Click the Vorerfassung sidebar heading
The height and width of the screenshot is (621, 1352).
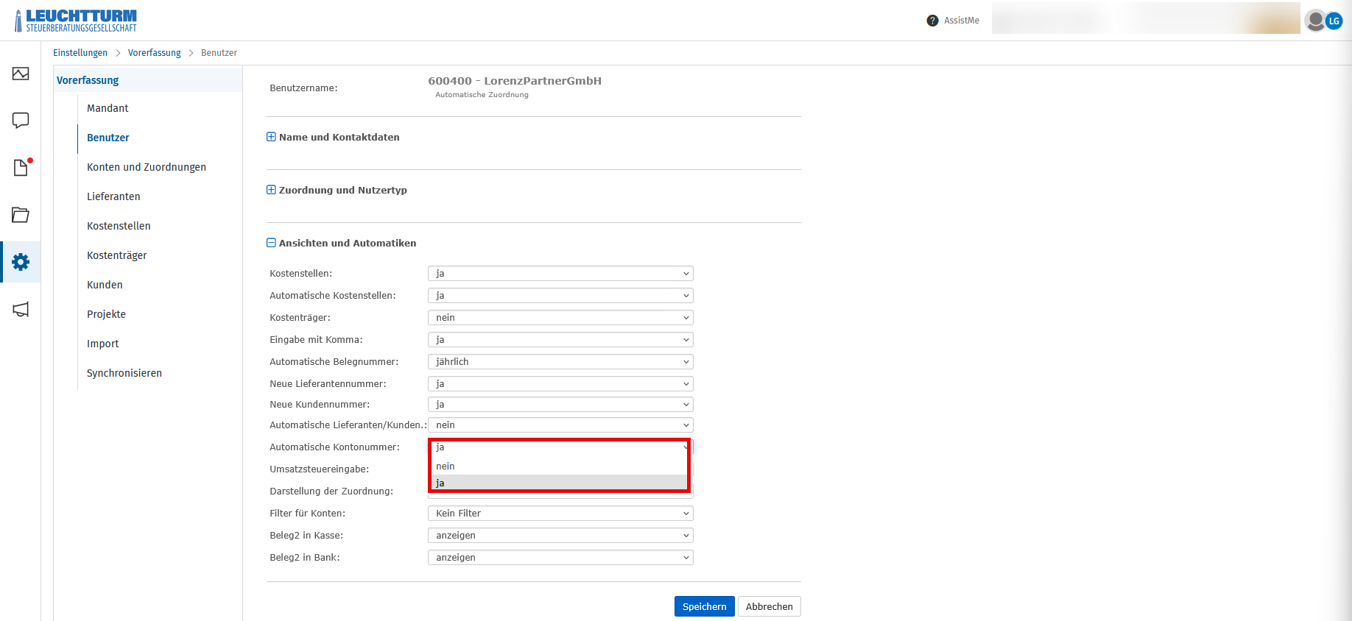click(x=88, y=80)
